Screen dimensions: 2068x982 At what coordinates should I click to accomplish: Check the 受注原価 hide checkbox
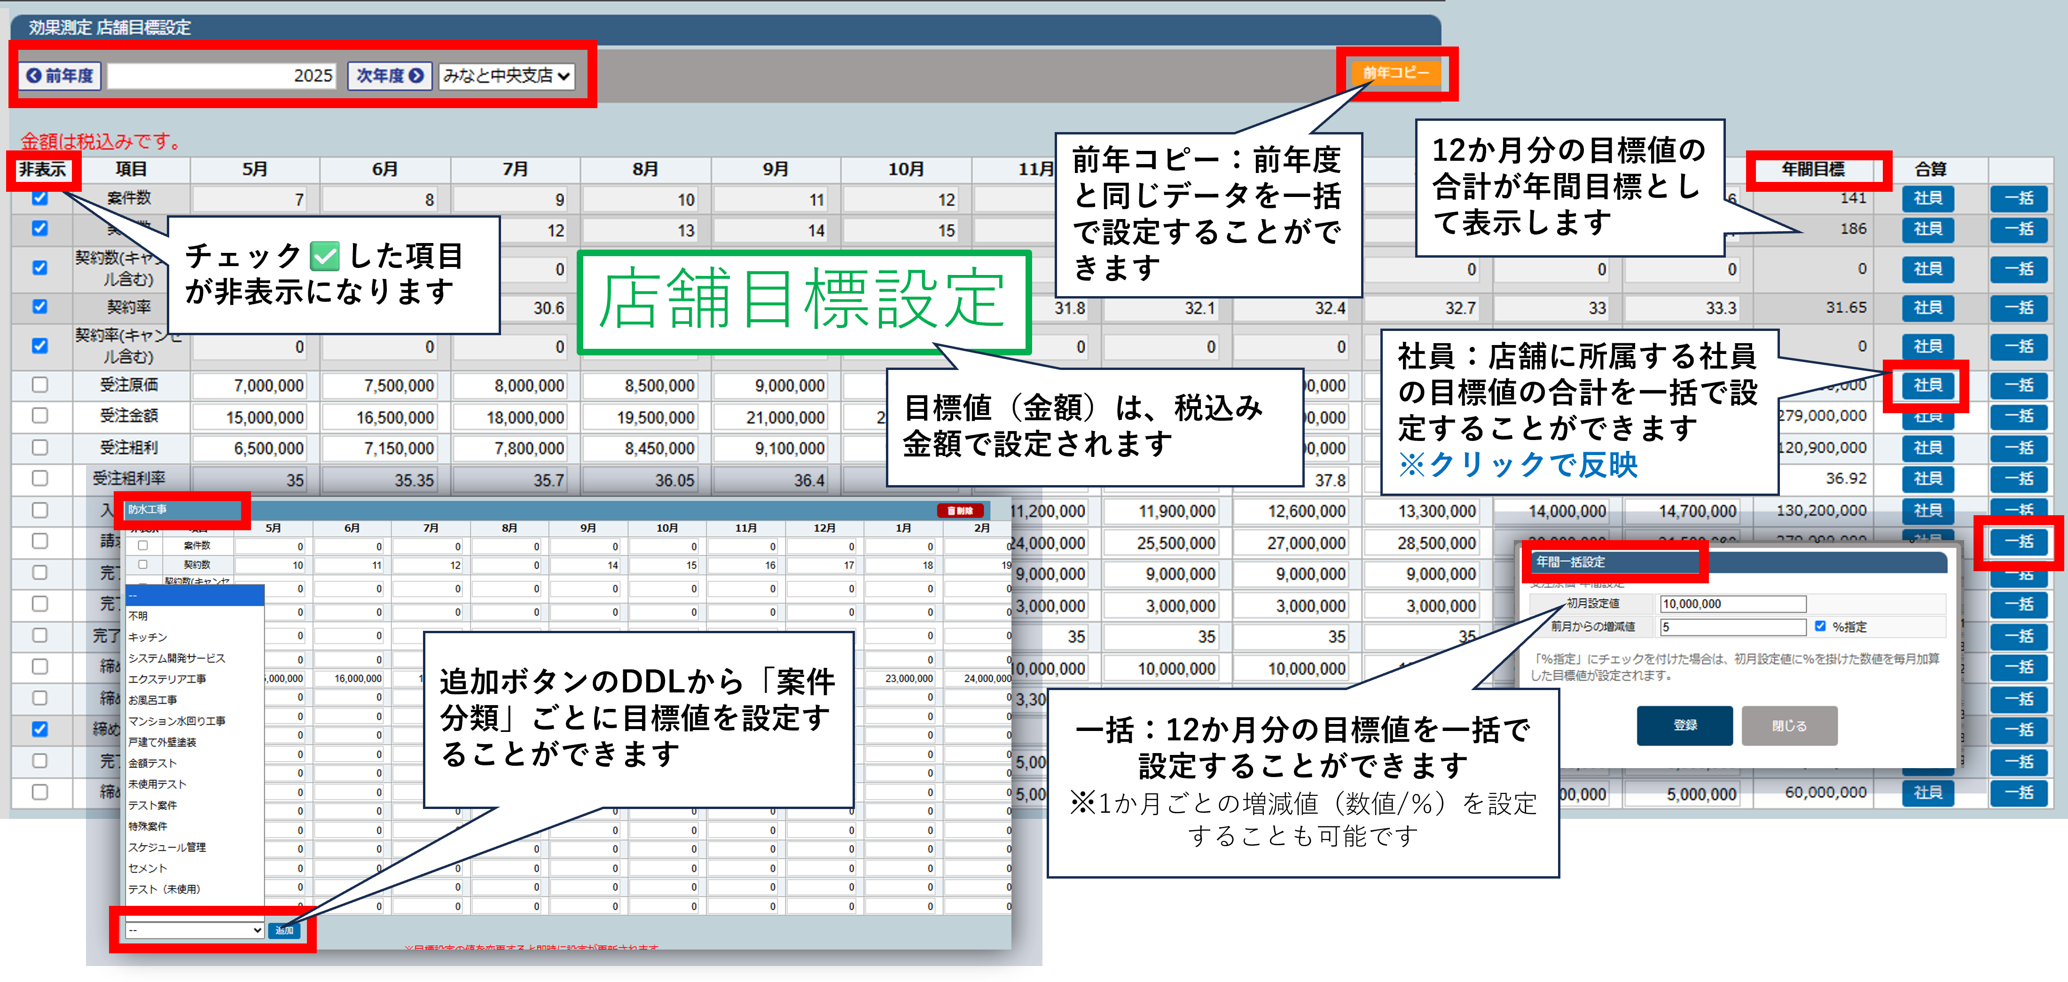[39, 385]
